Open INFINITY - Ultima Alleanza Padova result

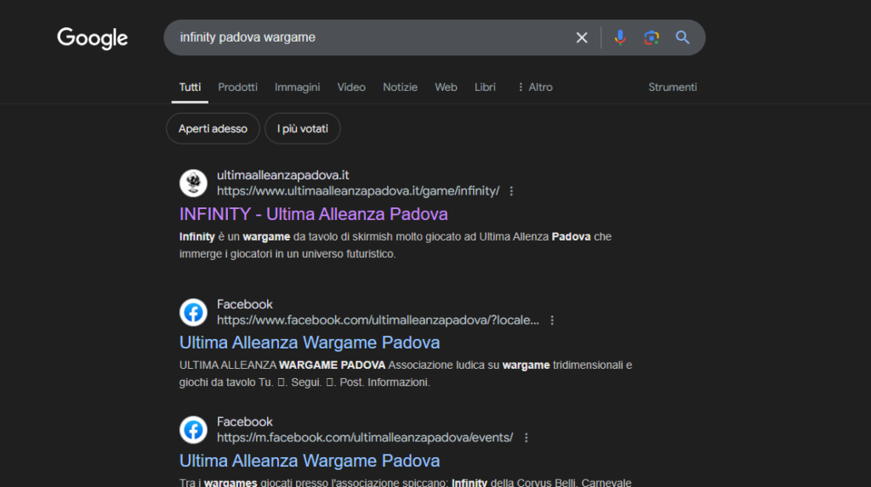tap(314, 214)
